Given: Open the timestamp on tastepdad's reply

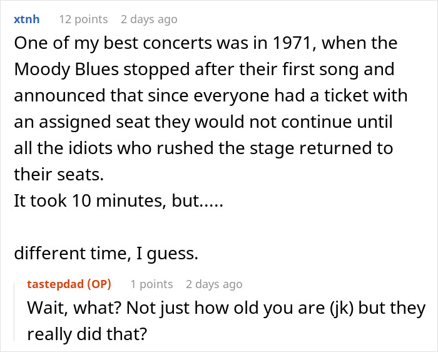Looking at the screenshot, I should (214, 284).
